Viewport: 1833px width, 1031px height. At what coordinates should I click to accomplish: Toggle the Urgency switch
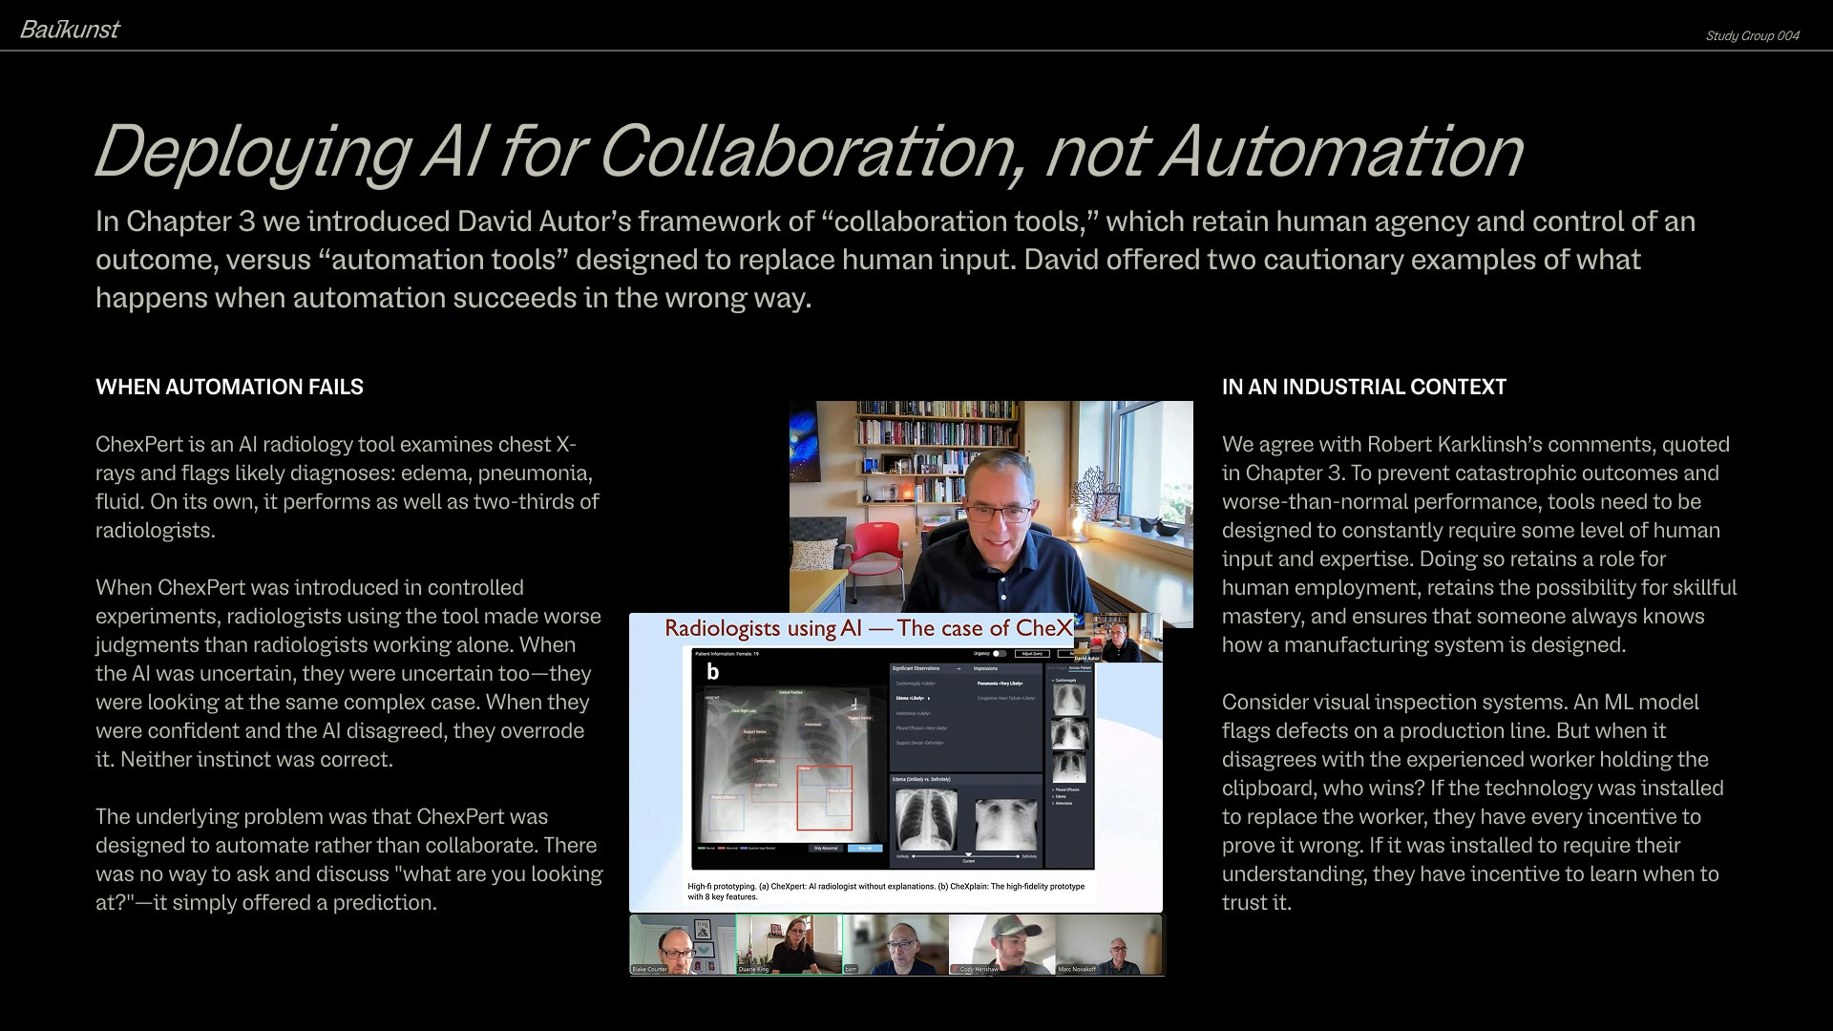click(x=999, y=654)
